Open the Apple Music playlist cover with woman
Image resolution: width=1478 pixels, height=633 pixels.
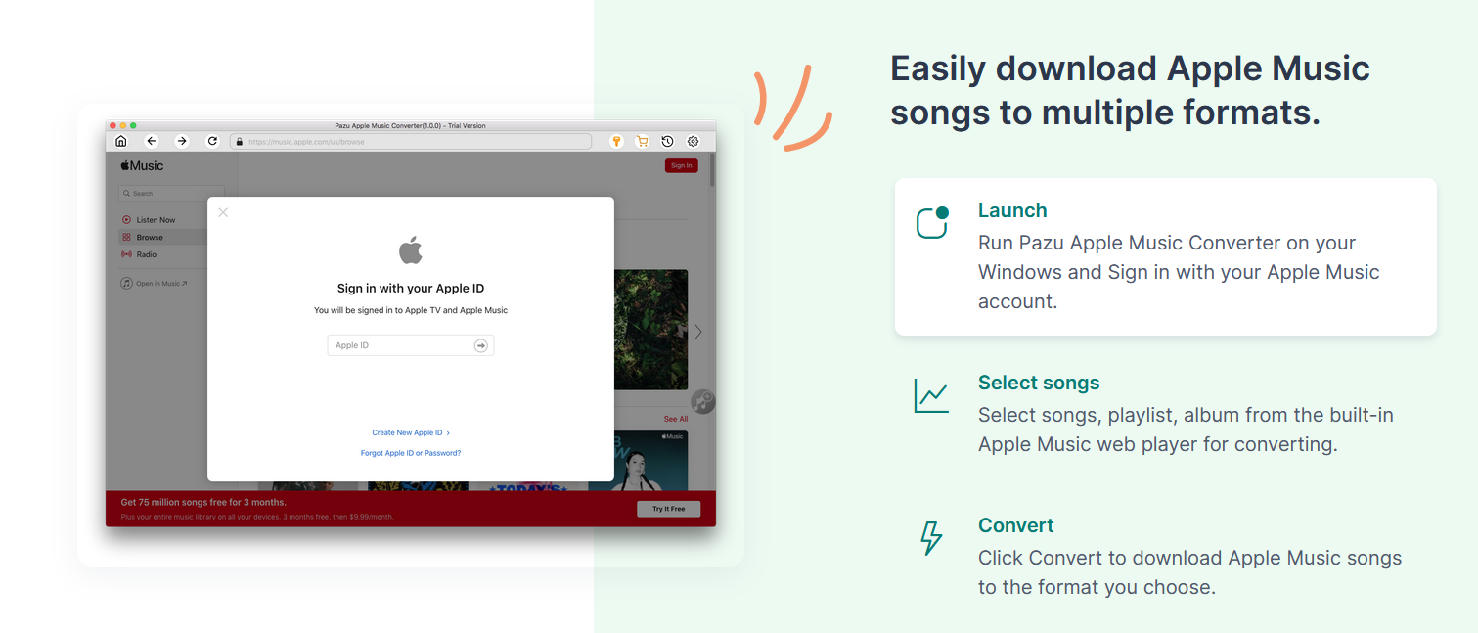pos(651,461)
